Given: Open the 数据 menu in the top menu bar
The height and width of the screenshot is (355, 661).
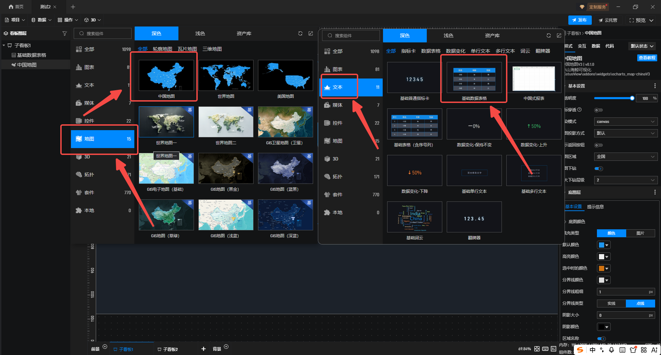Looking at the screenshot, I should (41, 20).
